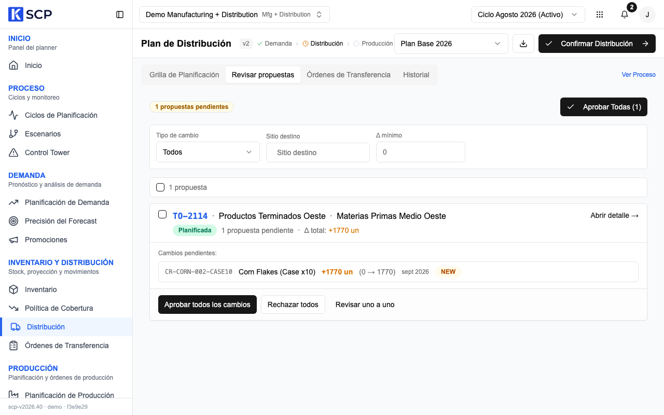Open user avatar J menu

tap(647, 15)
